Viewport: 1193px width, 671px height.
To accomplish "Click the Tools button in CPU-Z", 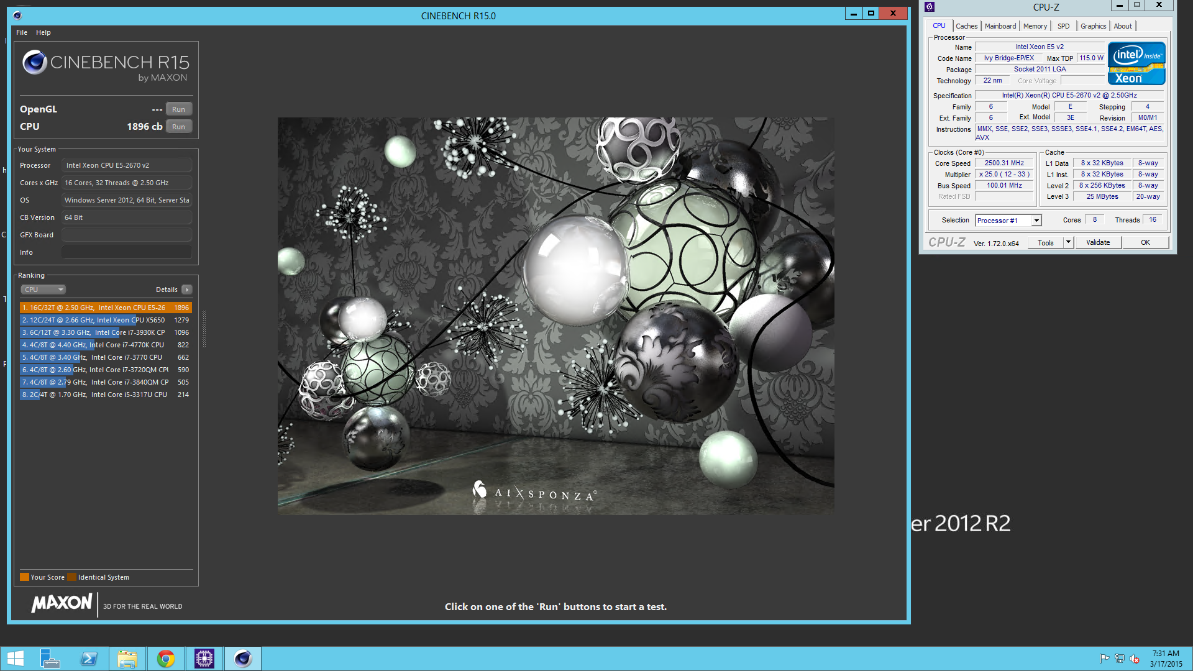I will (1046, 243).
